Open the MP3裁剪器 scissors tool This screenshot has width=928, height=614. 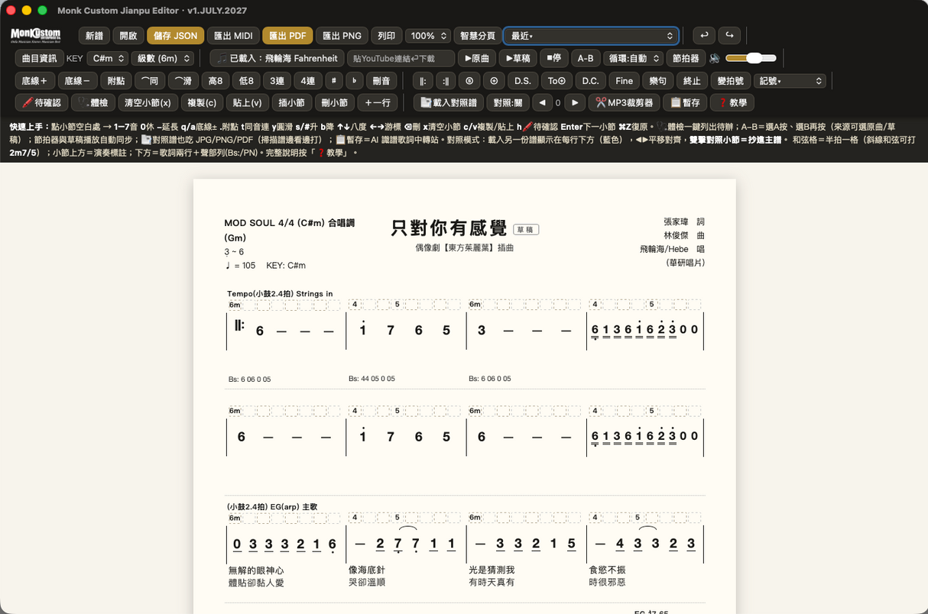pyautogui.click(x=624, y=102)
